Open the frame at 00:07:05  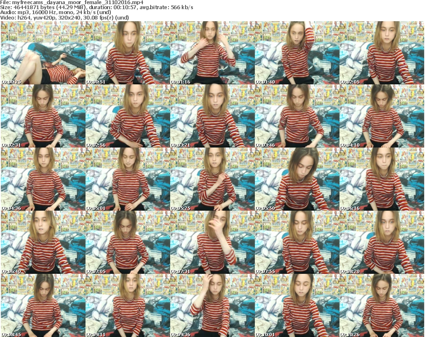pyautogui.click(x=127, y=242)
